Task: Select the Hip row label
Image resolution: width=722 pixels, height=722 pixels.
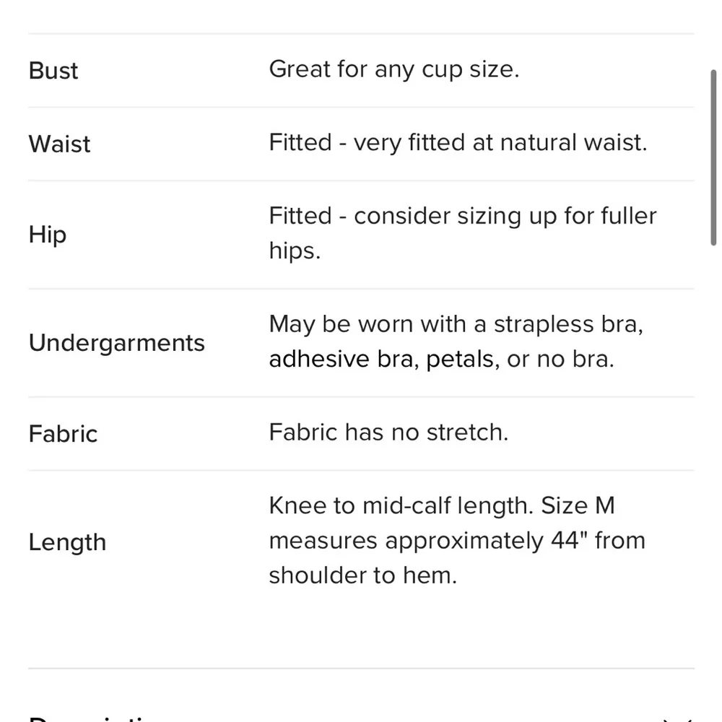Action: point(48,235)
